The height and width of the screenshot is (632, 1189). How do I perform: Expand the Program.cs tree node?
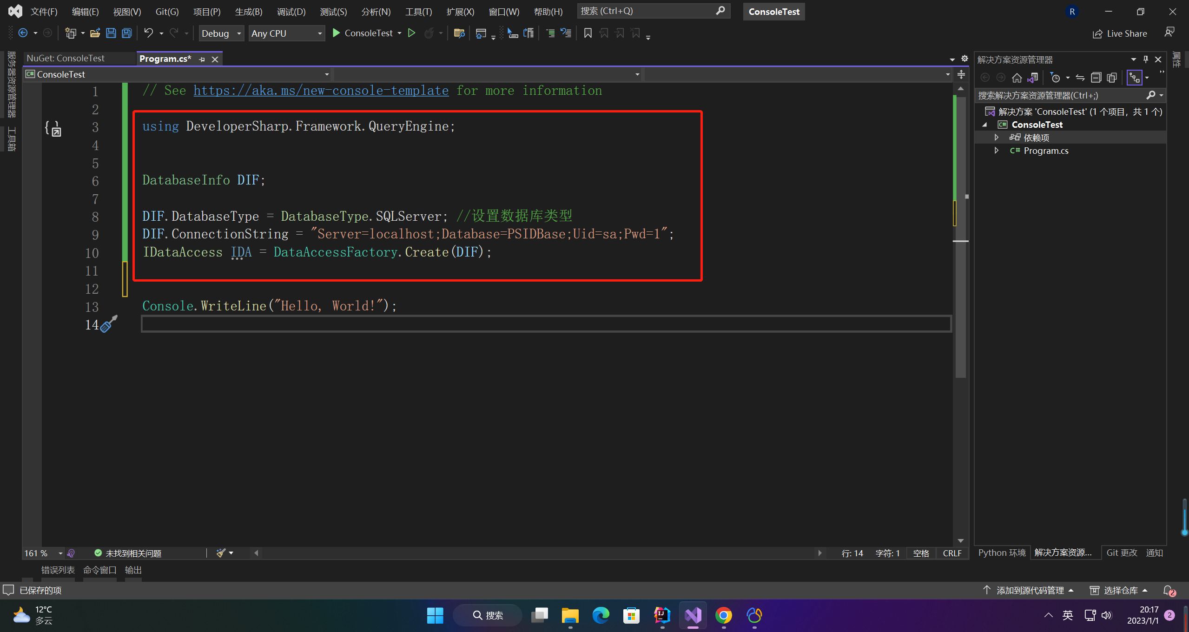tap(996, 151)
